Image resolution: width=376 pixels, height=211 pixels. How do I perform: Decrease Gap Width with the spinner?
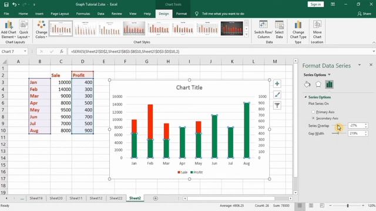(366, 135)
